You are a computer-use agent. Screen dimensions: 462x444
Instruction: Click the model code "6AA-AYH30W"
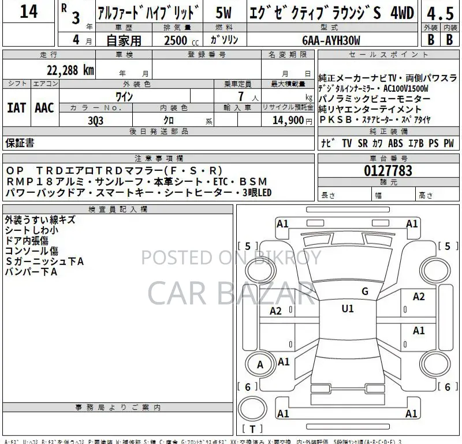(x=331, y=40)
